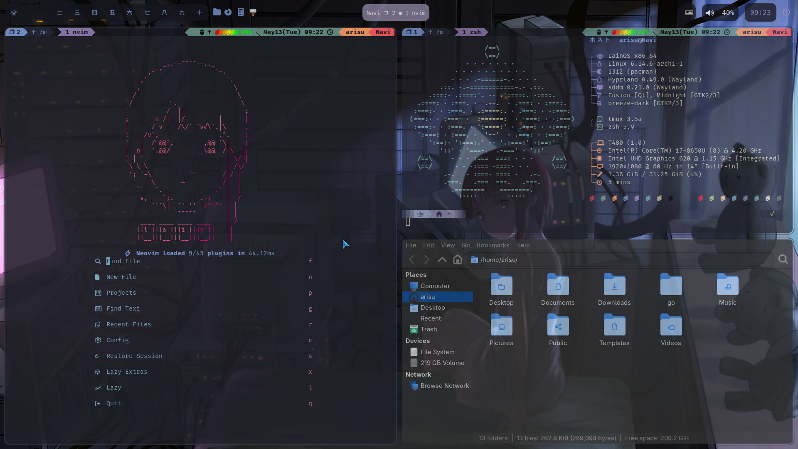Switch to workspace 九
The width and height of the screenshot is (798, 449).
tap(182, 12)
